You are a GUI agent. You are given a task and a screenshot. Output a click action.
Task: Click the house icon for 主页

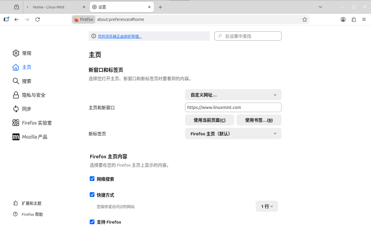coord(15,67)
